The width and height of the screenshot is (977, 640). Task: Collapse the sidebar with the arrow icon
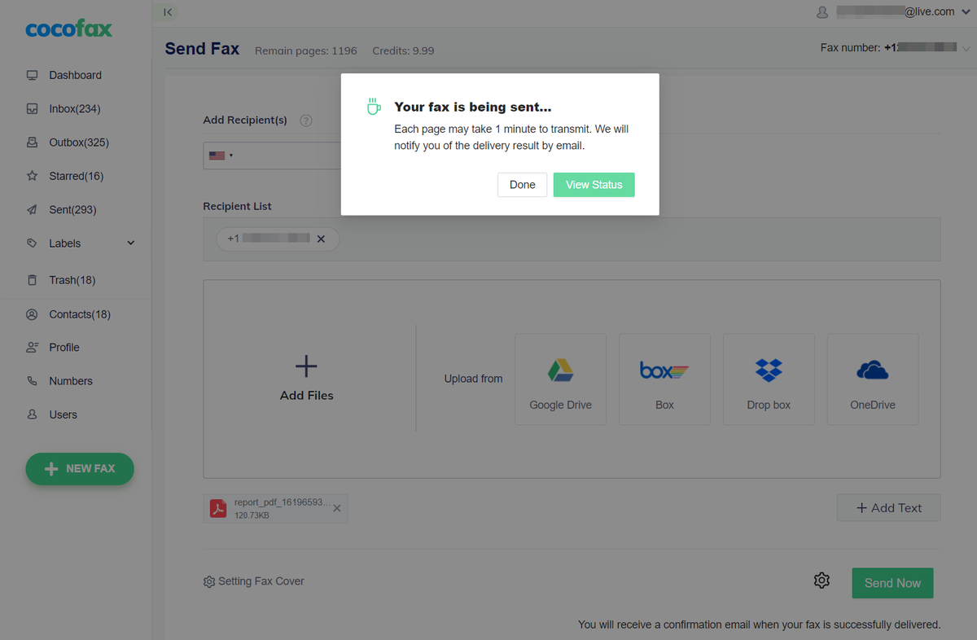pos(168,12)
